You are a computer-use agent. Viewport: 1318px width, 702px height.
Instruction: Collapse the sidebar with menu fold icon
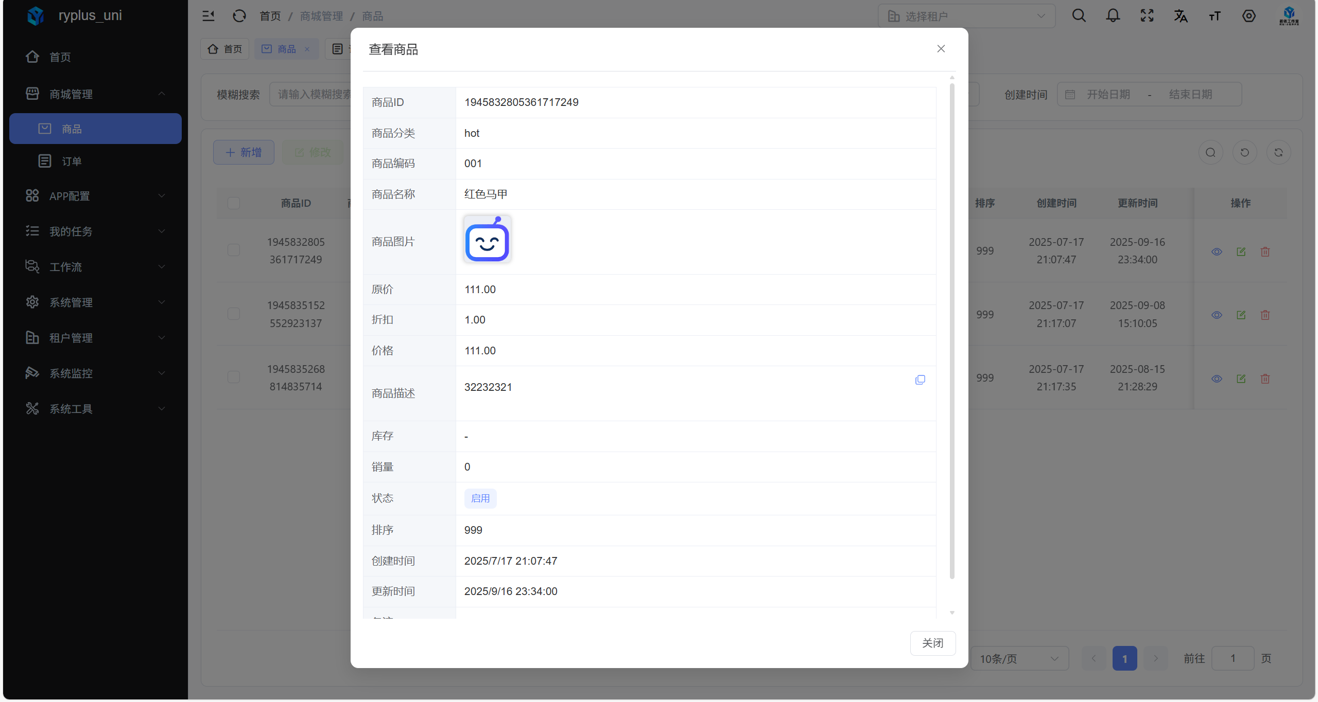(209, 16)
